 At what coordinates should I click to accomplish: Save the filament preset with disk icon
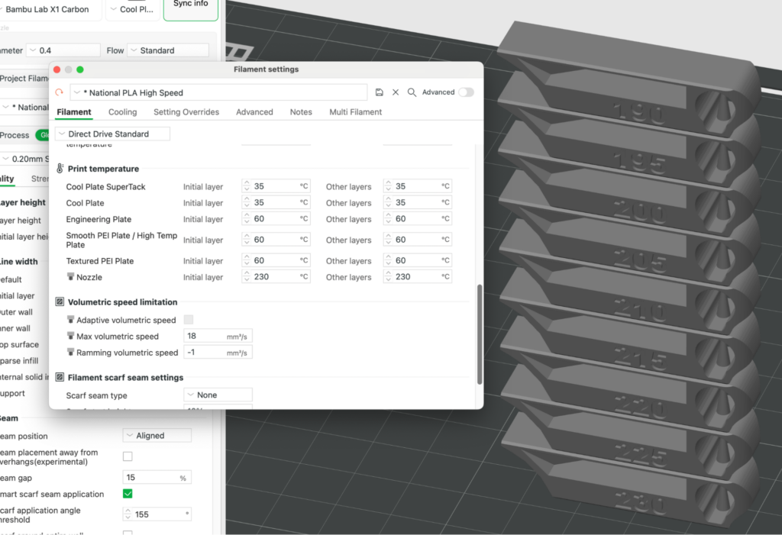coord(379,92)
